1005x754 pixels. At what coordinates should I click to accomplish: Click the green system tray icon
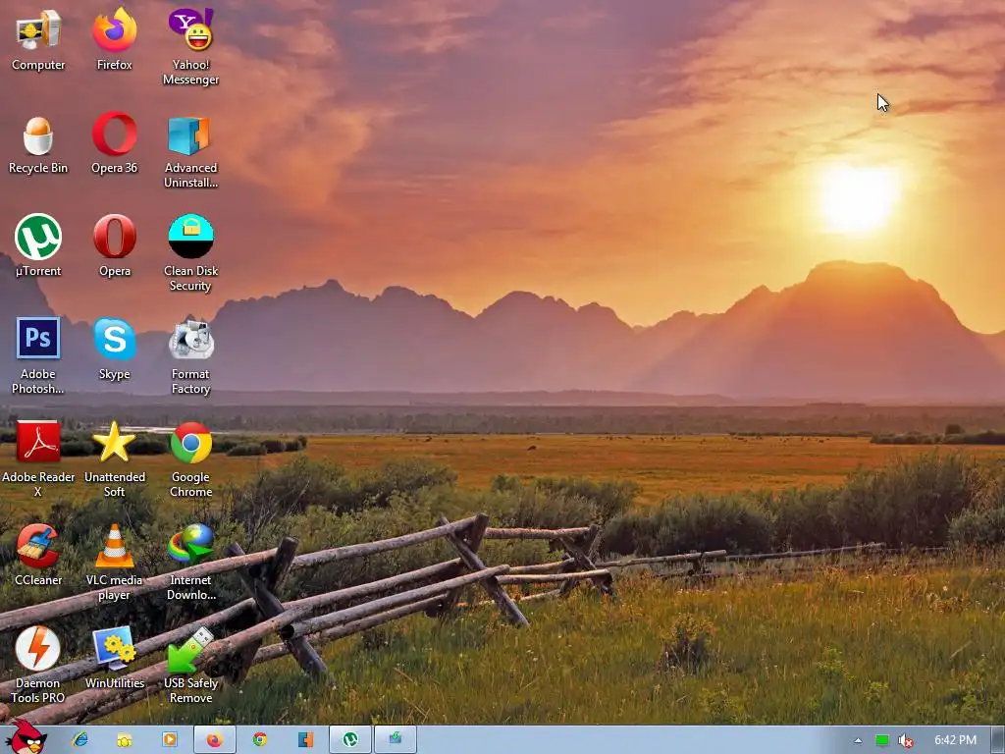pos(882,740)
